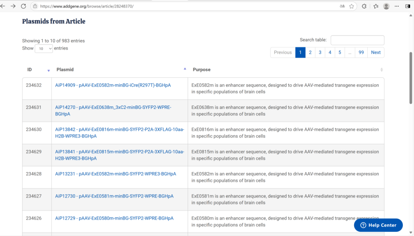Screen dimensions: 414x236
Task: Open the browser settings ellipsis menu
Action: coord(397,6)
